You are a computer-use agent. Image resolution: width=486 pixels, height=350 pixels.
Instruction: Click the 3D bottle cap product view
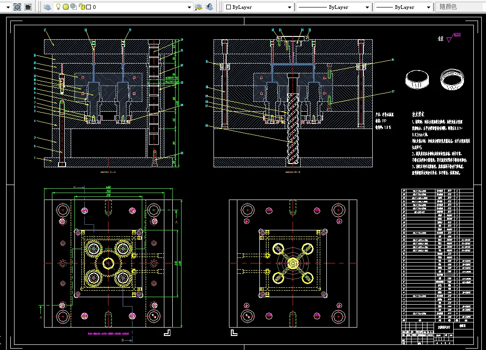pos(418,80)
